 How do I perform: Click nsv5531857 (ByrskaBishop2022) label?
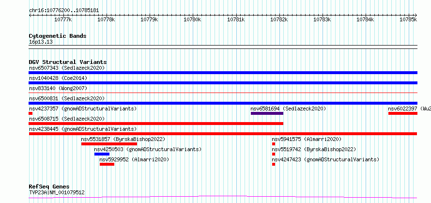tap(123, 139)
